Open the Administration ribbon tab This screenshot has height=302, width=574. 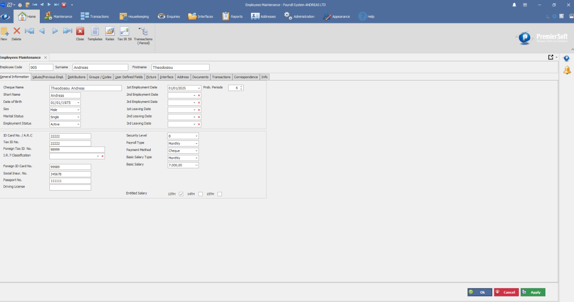299,16
